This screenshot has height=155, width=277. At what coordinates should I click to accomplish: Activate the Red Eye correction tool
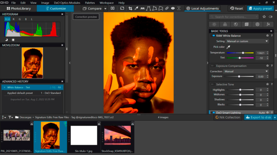click(x=173, y=8)
